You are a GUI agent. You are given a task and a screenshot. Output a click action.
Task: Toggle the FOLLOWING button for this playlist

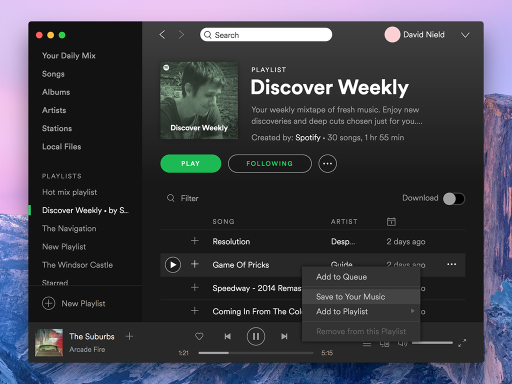point(269,163)
